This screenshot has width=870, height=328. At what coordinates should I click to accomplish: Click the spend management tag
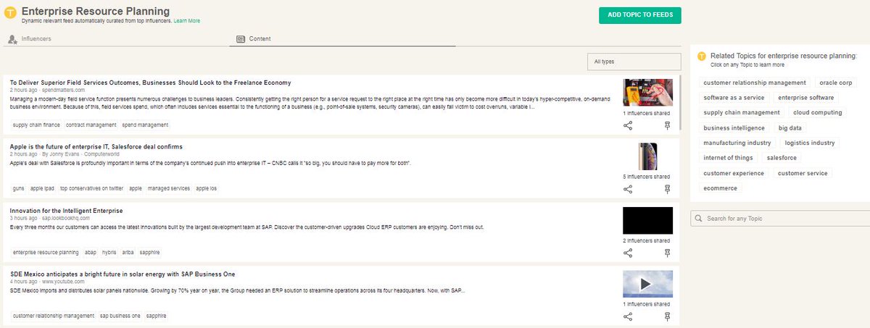click(x=145, y=125)
